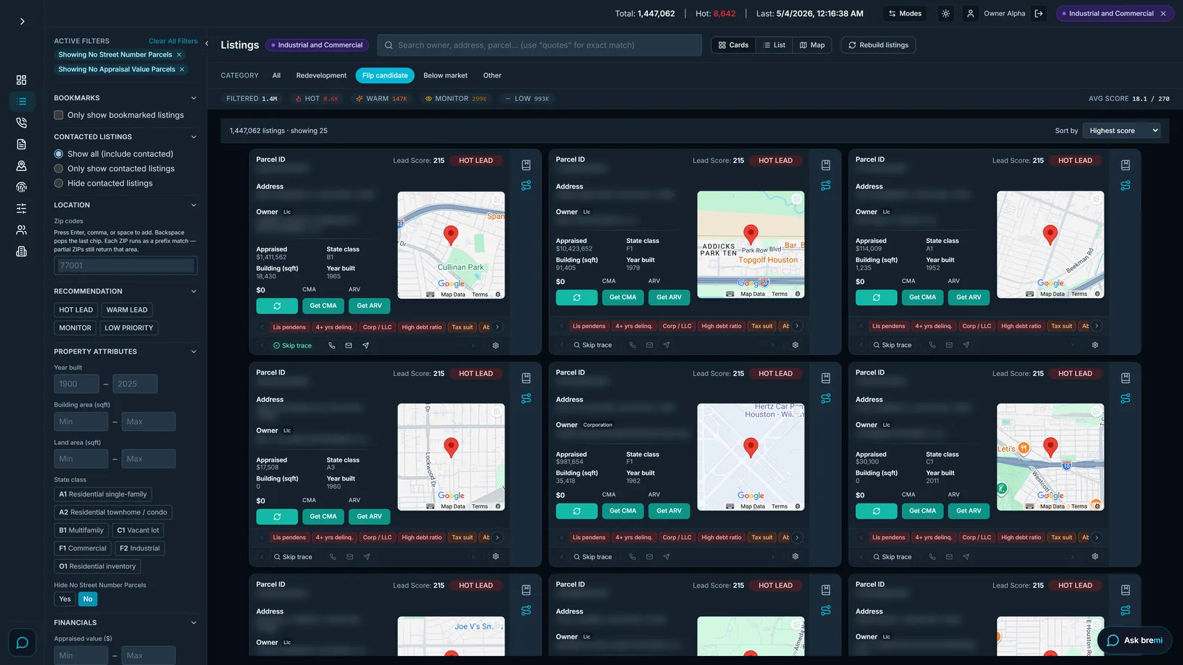Viewport: 1183px width, 665px height.
Task: Collapse the Location filter section
Action: [193, 205]
